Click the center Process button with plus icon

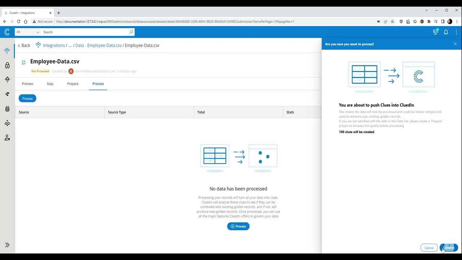coord(238,226)
